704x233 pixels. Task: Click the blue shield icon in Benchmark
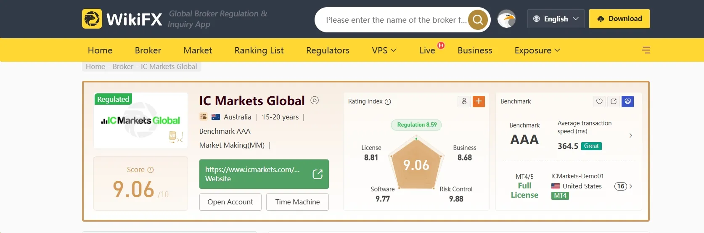pos(627,101)
